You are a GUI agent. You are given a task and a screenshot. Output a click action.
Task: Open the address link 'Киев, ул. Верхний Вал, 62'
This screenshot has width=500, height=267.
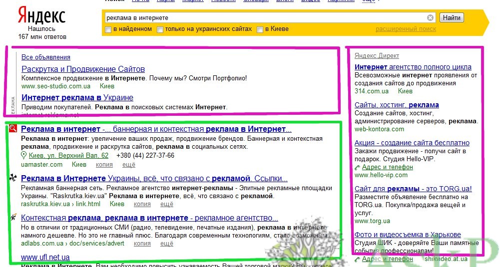[x=68, y=156]
